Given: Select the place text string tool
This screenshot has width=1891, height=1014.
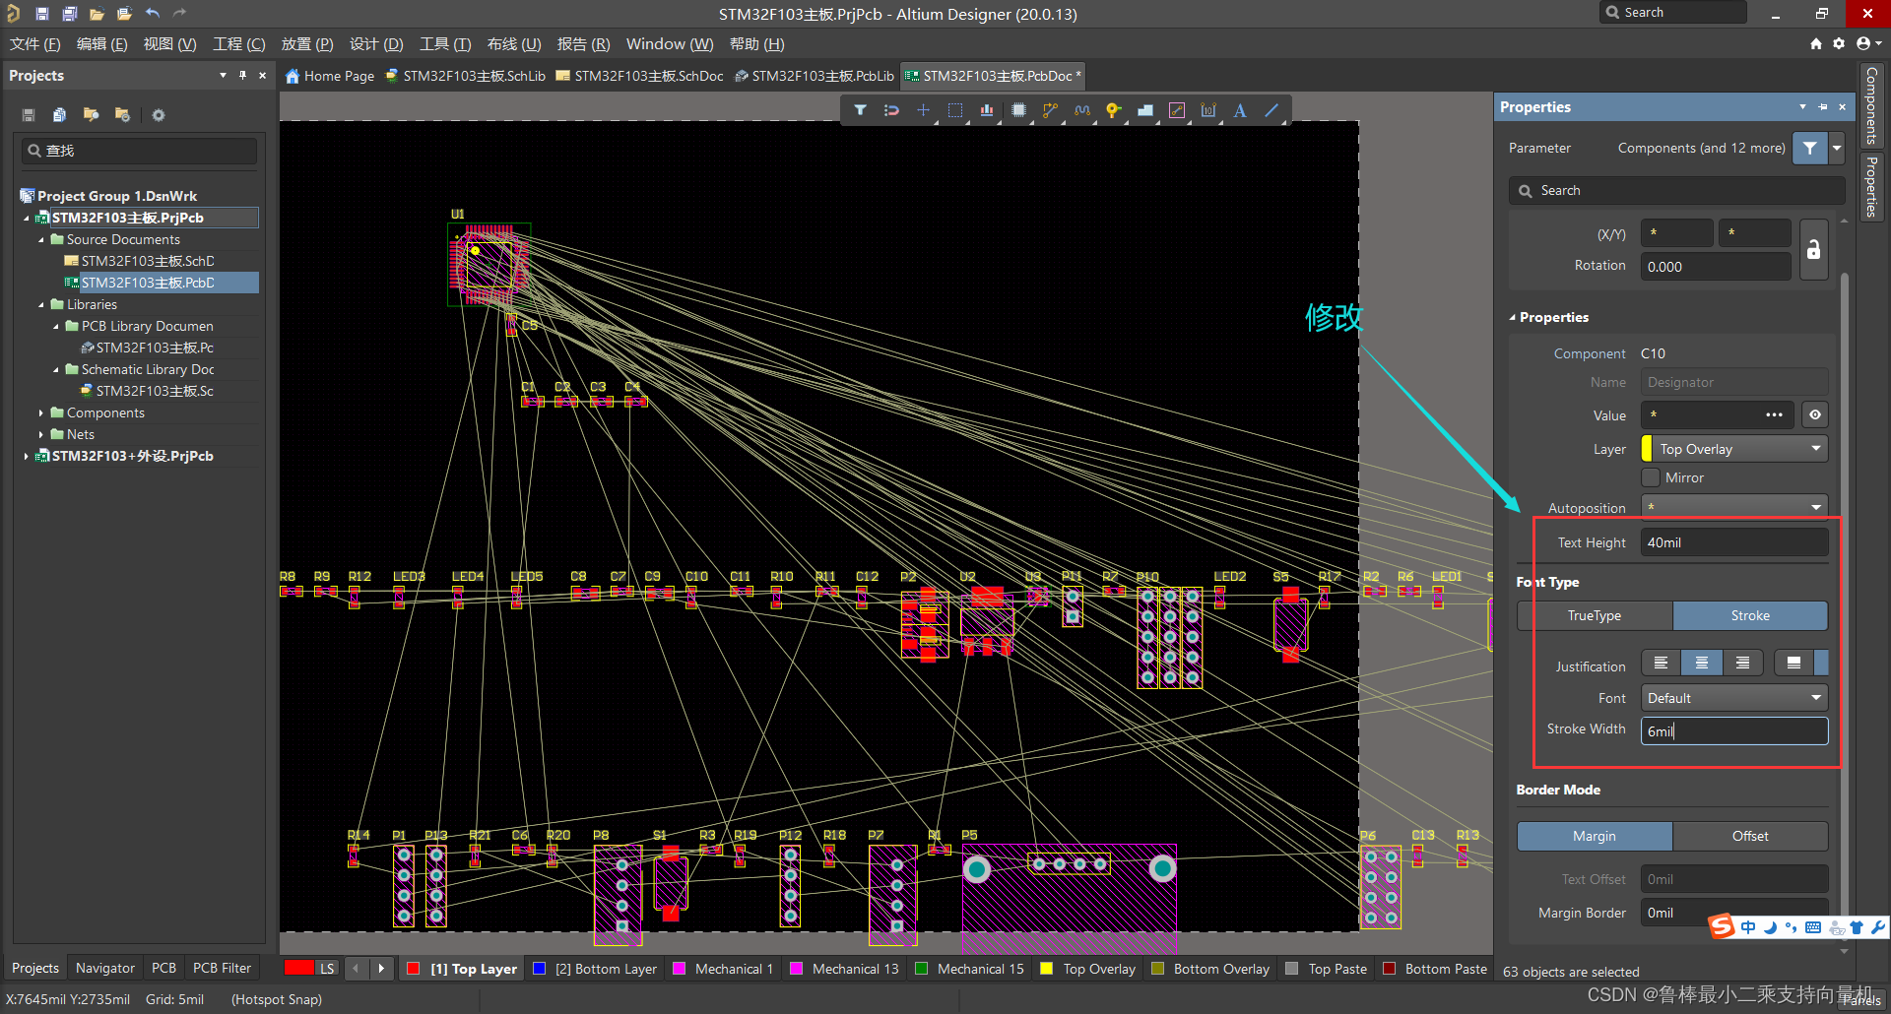Looking at the screenshot, I should [1240, 110].
